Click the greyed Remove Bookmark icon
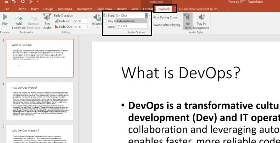This screenshot has width=280, height=143. 34,17
